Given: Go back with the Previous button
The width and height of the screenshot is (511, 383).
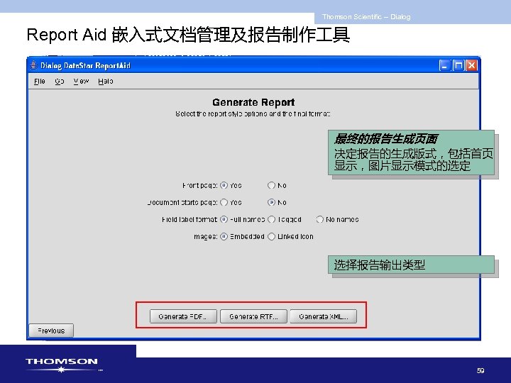Looking at the screenshot, I should pos(51,331).
